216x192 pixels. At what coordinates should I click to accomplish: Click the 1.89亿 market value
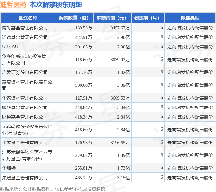(123, 155)
